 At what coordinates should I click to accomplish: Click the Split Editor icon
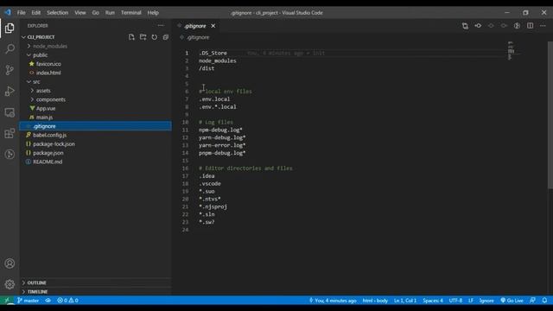[530, 26]
